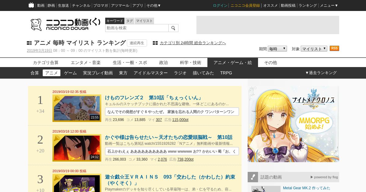
Task: Click the pen icon beside 話題の動画
Action: [x=253, y=177]
